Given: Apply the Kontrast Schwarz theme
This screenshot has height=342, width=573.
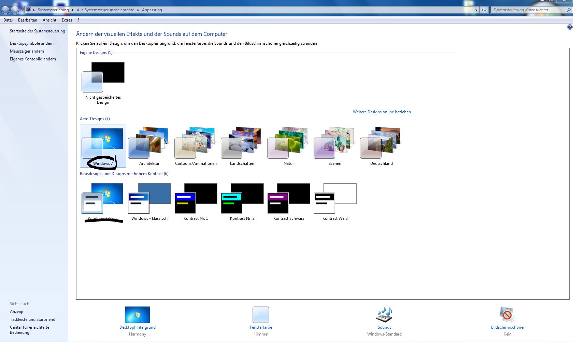Looking at the screenshot, I should (x=289, y=201).
